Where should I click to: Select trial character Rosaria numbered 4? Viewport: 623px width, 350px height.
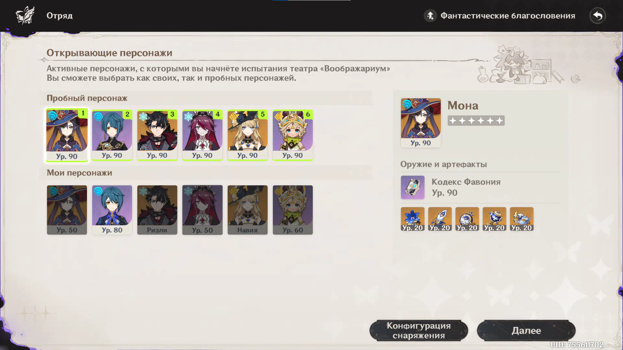[202, 135]
